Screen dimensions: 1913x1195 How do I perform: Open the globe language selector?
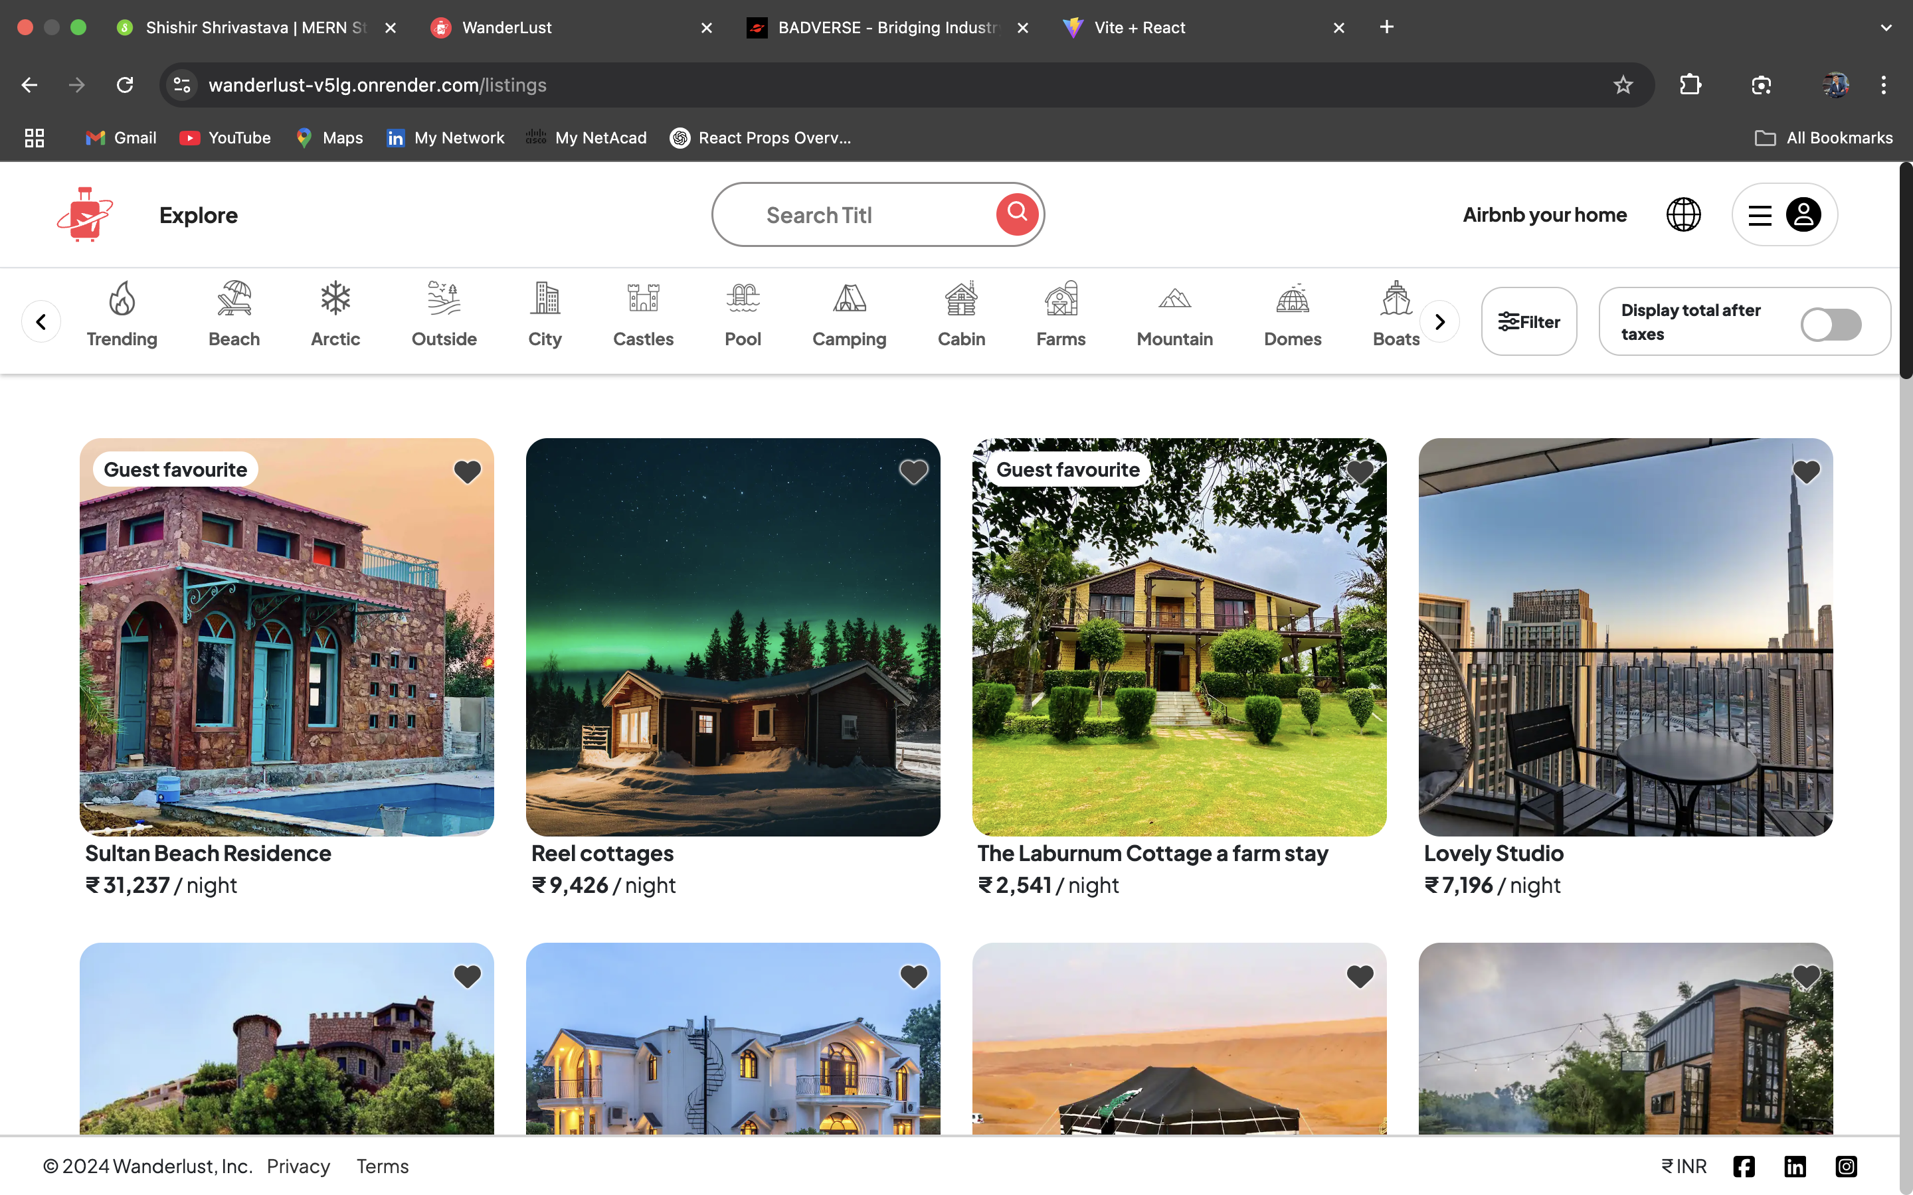click(1683, 214)
